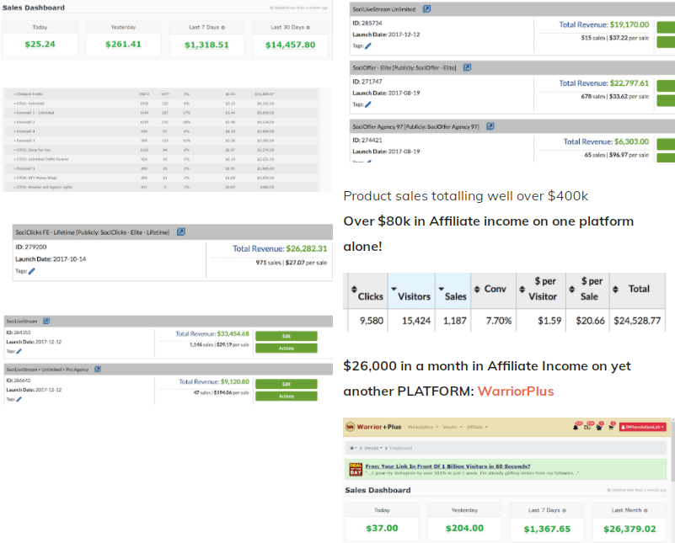The image size is (675, 543).
Task: Click the Dashboard breadcrumb item
Action: point(401,448)
